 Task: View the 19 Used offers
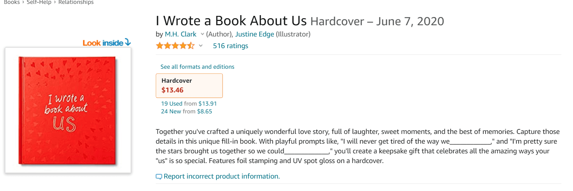tap(172, 104)
